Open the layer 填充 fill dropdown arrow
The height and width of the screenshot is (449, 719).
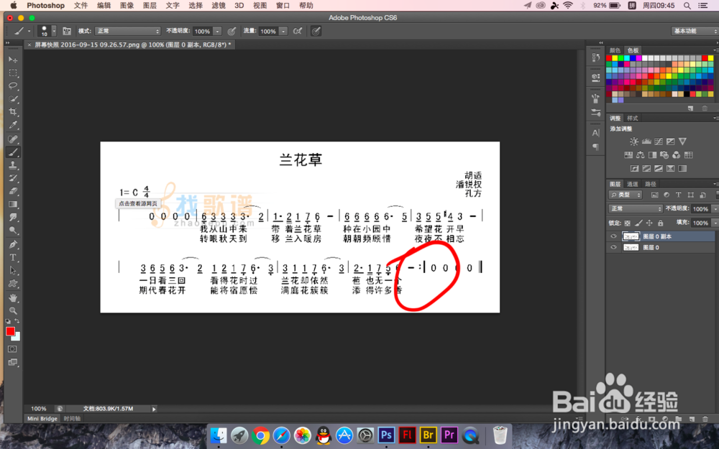tap(715, 223)
